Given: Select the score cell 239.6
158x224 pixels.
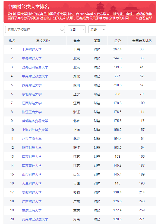Looking at the screenshot, I should point(117,67).
